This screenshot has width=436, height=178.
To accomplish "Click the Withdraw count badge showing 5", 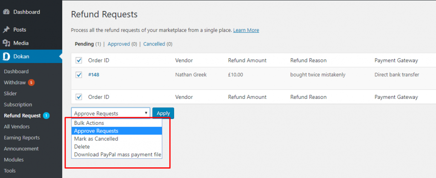I will click(x=31, y=82).
